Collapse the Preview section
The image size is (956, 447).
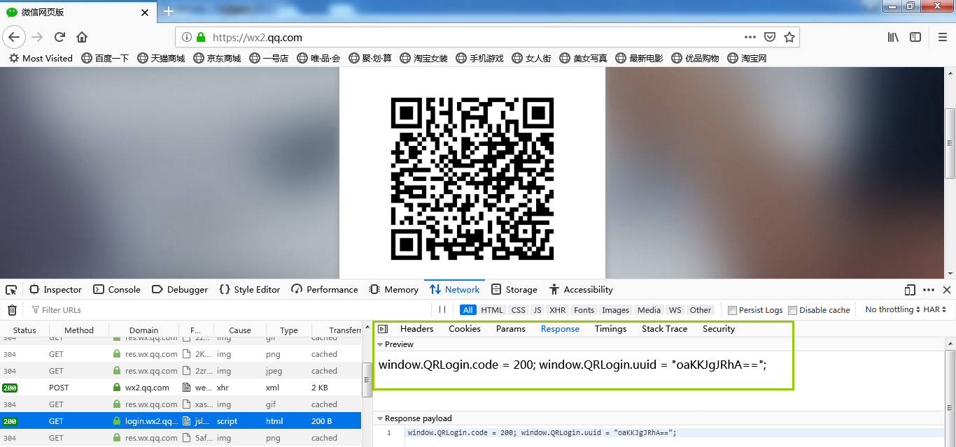tap(380, 345)
